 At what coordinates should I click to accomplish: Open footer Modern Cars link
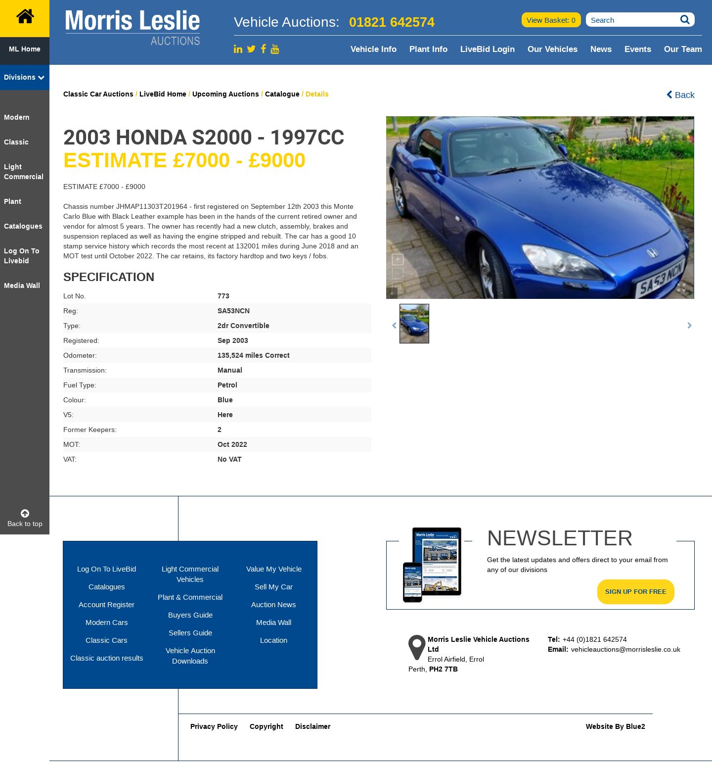[106, 623]
